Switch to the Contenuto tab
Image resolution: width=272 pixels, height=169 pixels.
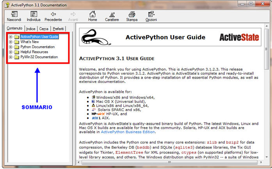pyautogui.click(x=14, y=28)
